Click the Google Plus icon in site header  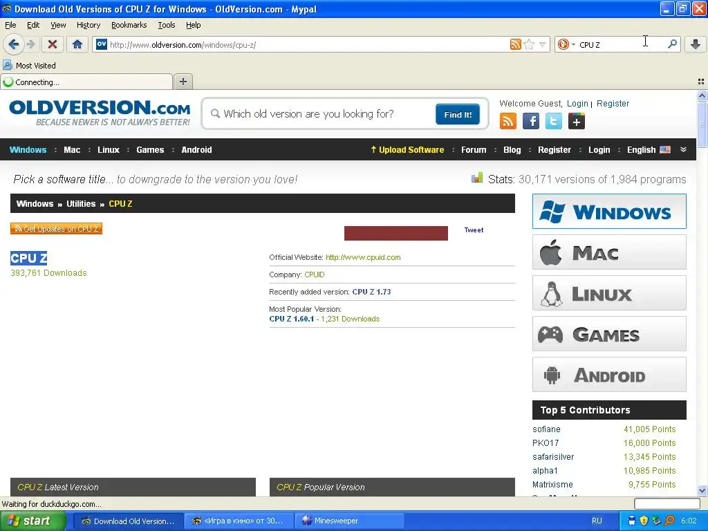point(577,121)
